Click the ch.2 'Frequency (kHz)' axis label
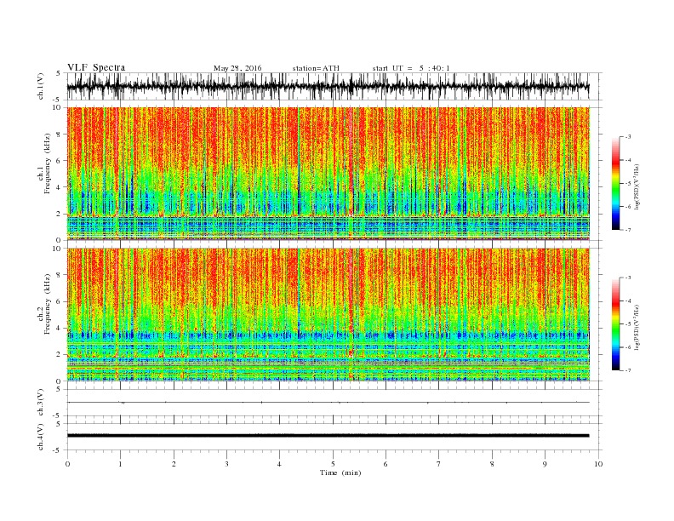 (x=47, y=305)
